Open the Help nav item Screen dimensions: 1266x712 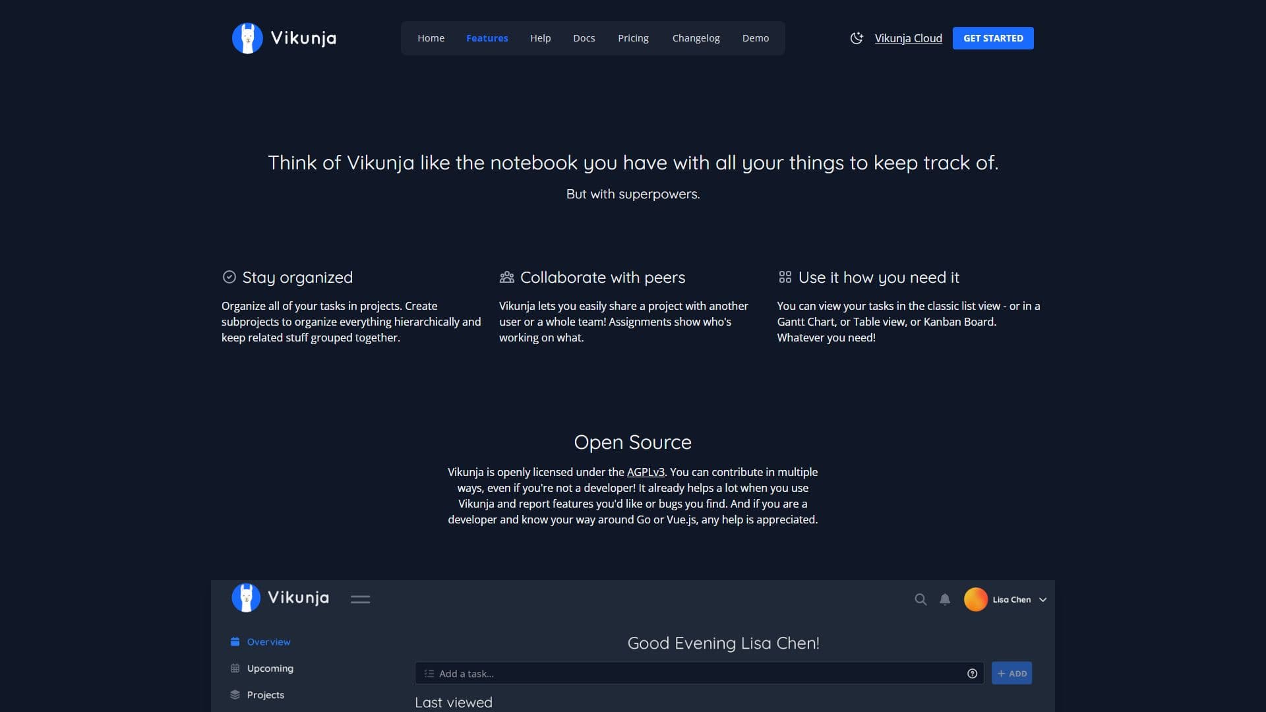pos(540,38)
